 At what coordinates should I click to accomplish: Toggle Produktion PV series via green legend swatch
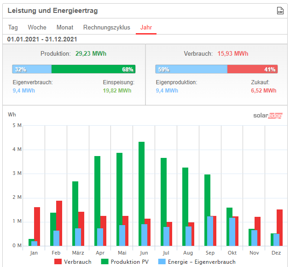(104, 261)
